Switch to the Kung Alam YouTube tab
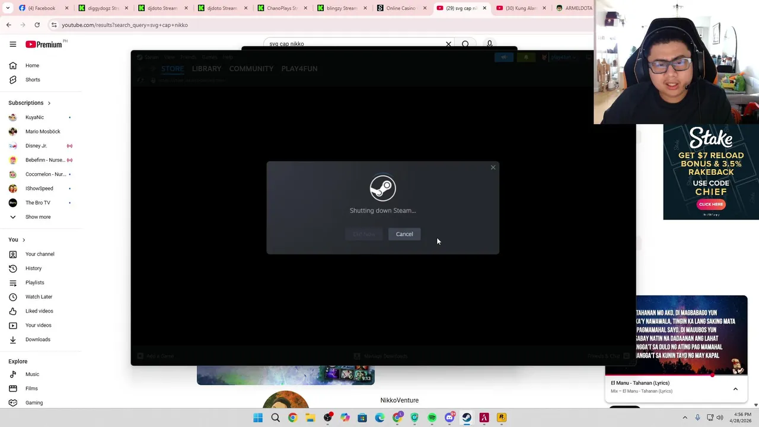 pos(520,8)
